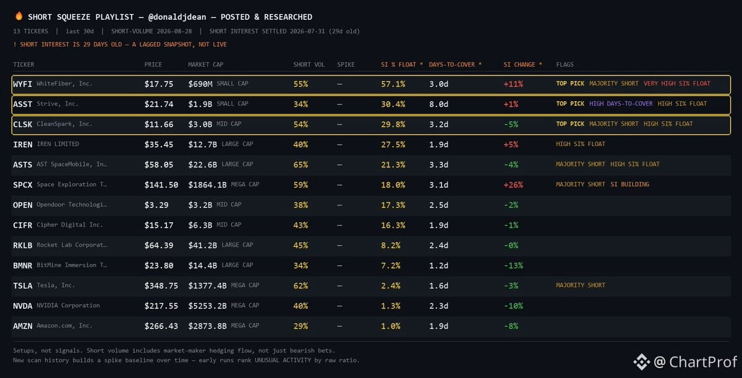Viewport: 742px width, 378px height.
Task: Click the fire icon beside the title
Action: 19,16
